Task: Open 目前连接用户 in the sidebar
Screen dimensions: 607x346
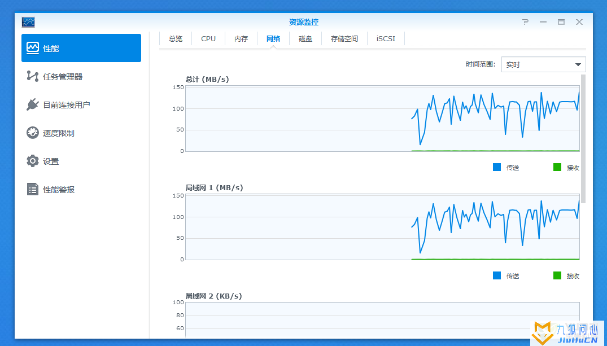Action: (81, 105)
